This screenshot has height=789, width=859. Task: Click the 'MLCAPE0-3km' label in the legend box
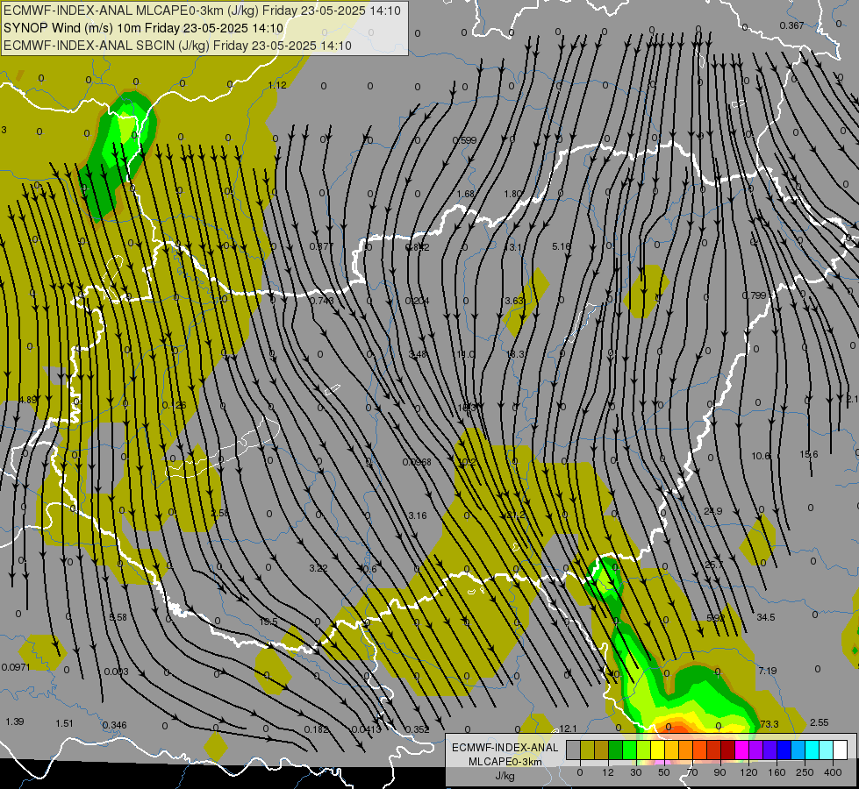point(505,762)
